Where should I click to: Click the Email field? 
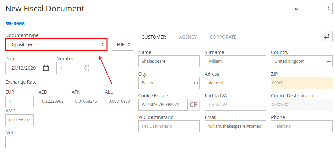point(235,126)
